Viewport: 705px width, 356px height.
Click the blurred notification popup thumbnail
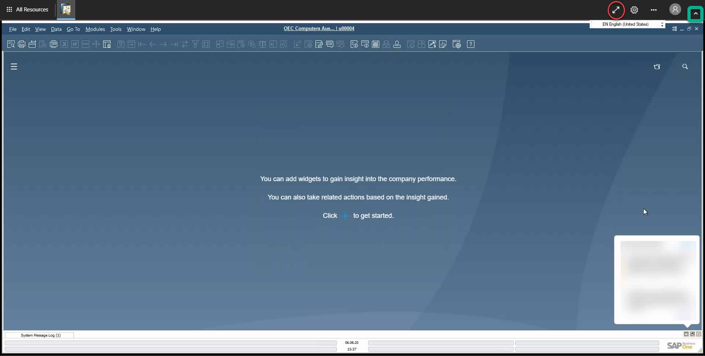point(657,280)
